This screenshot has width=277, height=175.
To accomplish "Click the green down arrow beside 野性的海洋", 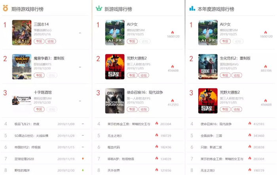I will (x=83, y=170).
